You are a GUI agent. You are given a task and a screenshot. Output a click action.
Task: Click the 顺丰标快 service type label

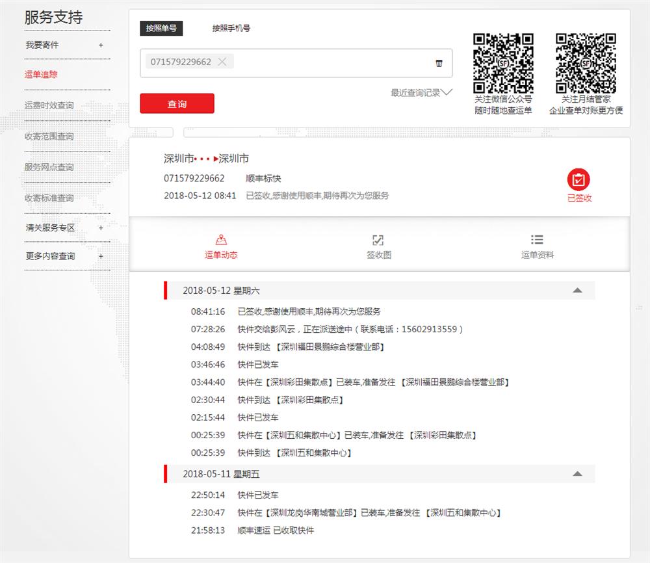263,178
